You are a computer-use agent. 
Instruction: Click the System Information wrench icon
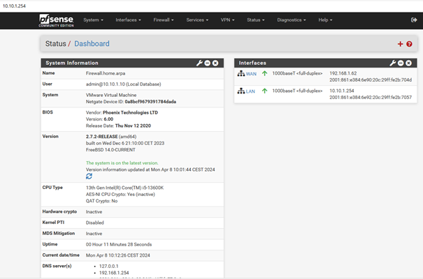pos(199,63)
